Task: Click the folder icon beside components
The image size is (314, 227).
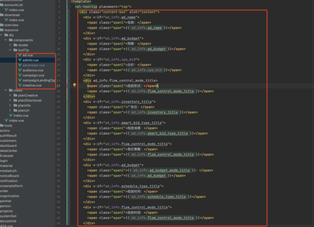Action: click(11, 40)
